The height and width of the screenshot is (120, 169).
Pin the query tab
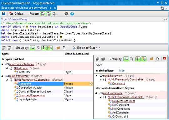tap(51, 8)
